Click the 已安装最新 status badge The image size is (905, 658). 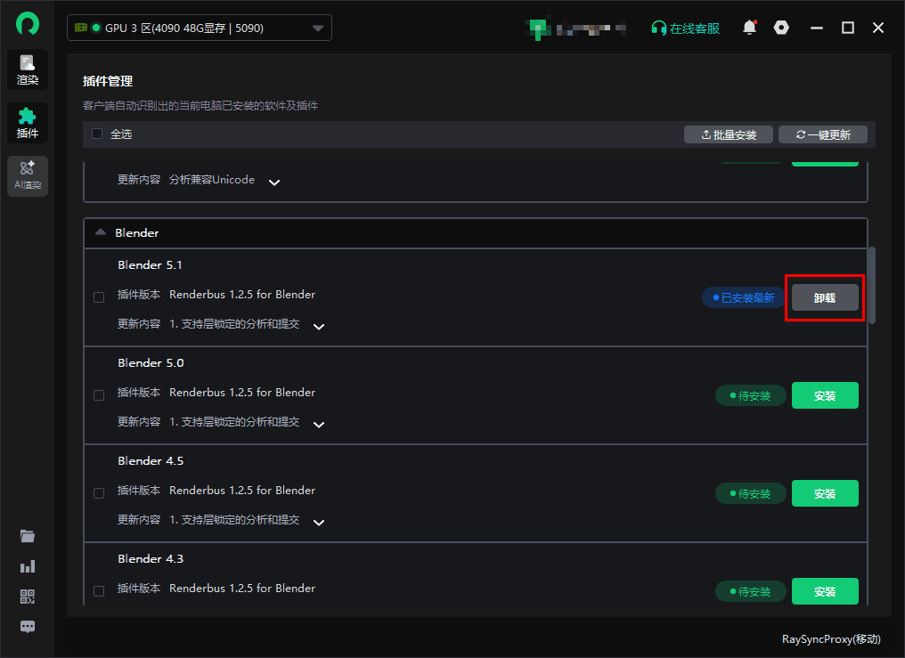click(x=744, y=297)
